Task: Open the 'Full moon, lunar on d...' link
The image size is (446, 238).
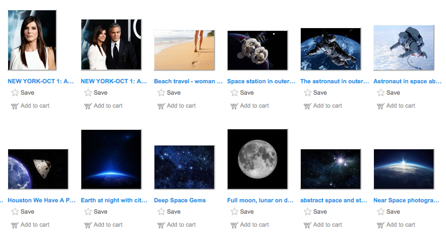Action: tap(260, 200)
